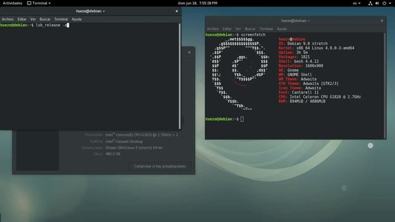Open Terminal menu in left terminal

(61, 19)
